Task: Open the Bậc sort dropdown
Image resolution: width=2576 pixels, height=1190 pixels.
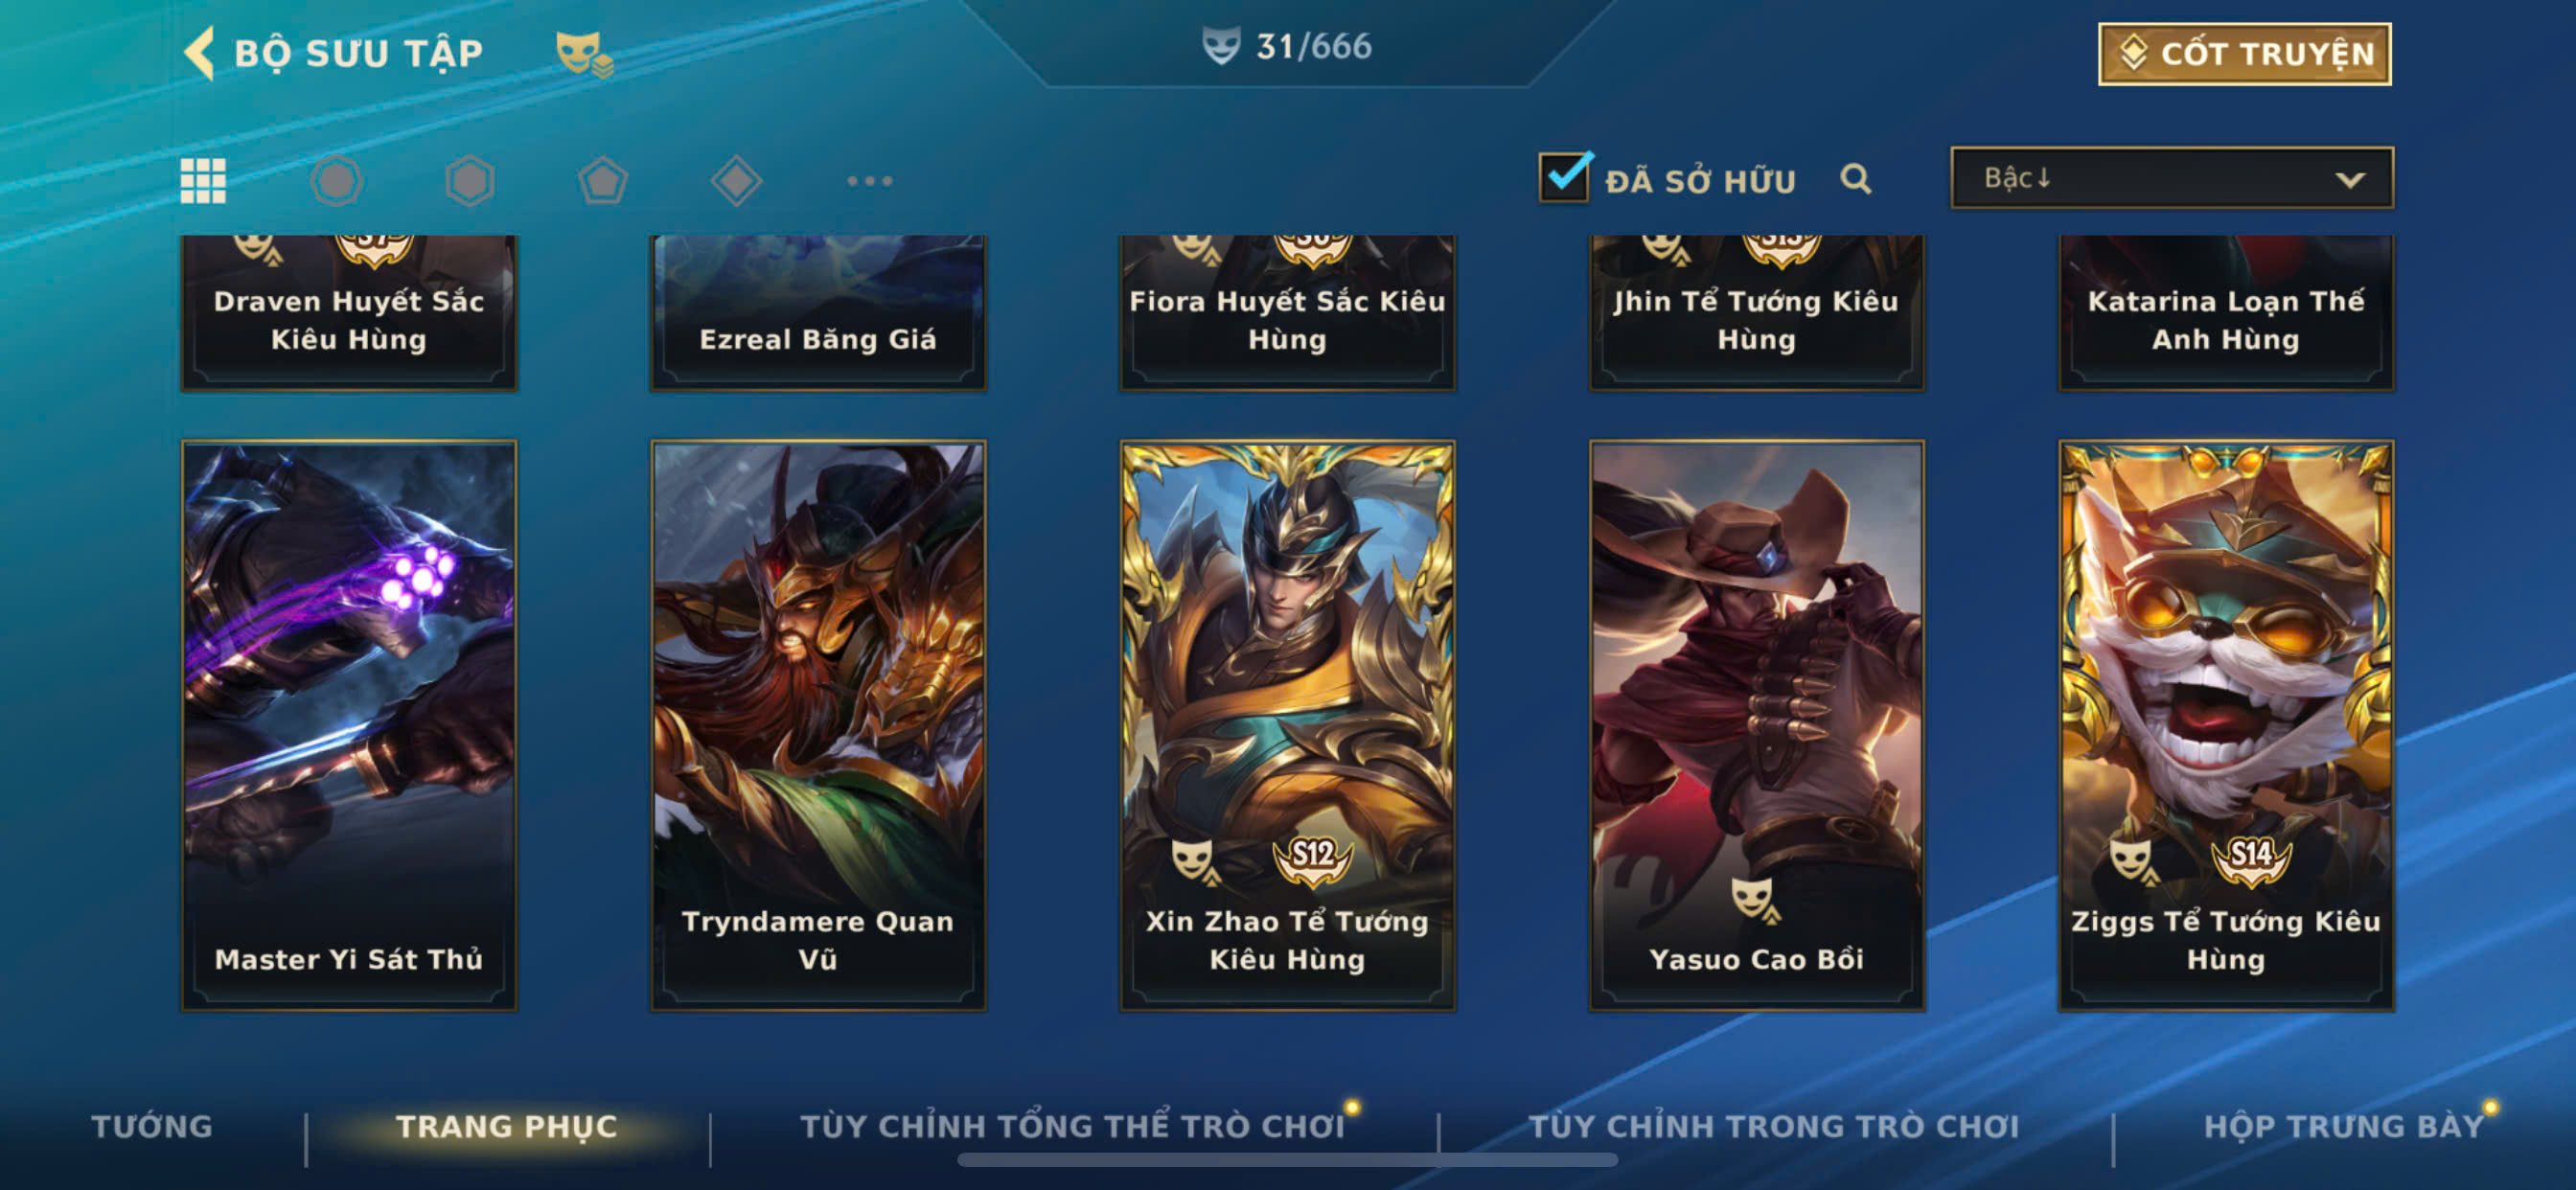Action: click(2172, 178)
